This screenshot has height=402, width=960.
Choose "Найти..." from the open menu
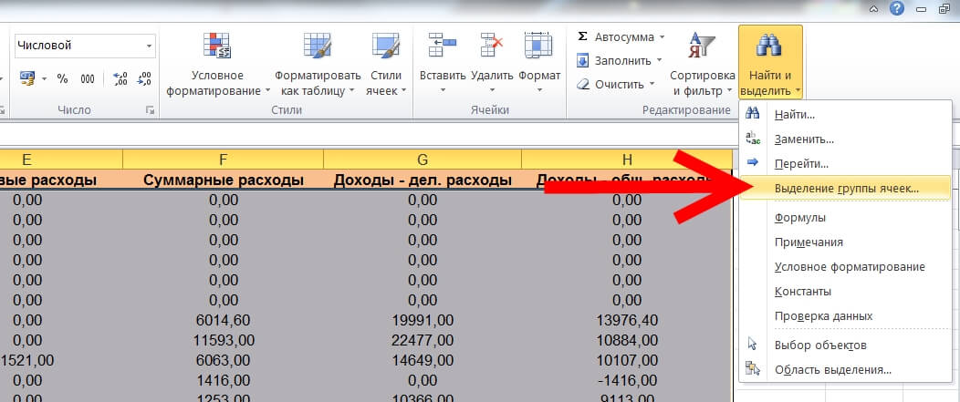coord(794,115)
